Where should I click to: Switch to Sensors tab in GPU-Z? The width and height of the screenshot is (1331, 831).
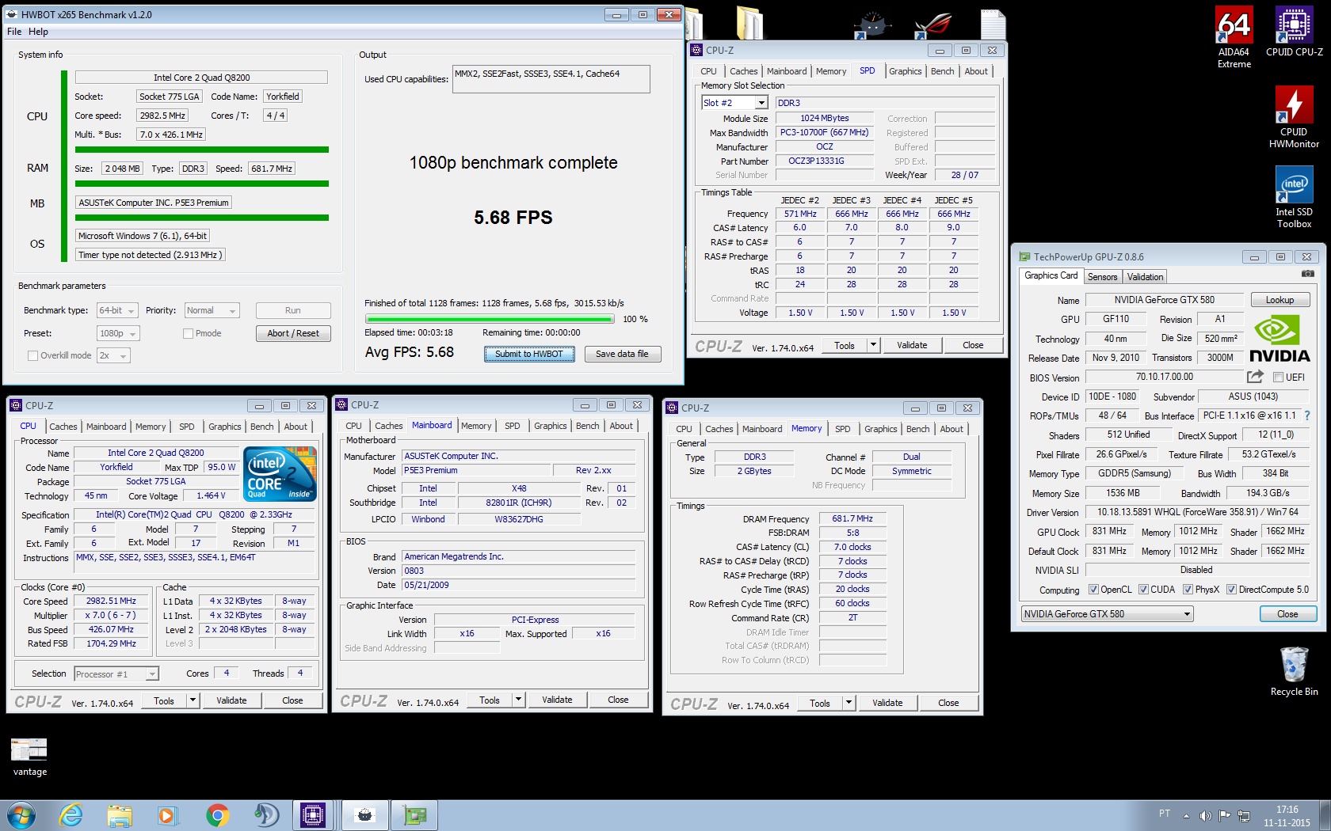1102,277
